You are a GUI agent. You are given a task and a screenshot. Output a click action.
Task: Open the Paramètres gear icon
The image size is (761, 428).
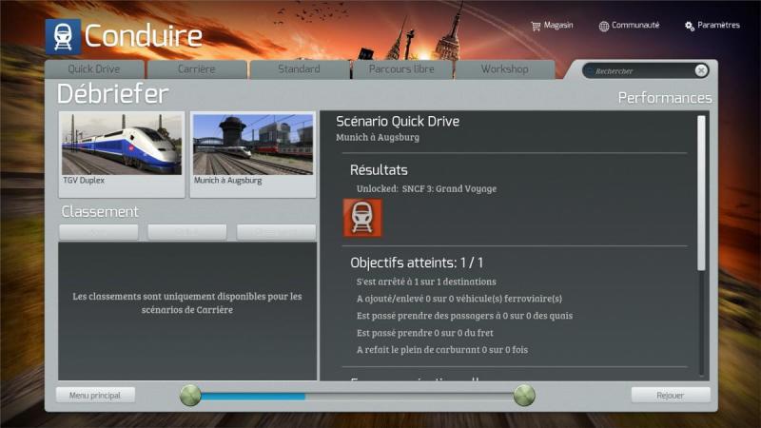click(x=689, y=27)
